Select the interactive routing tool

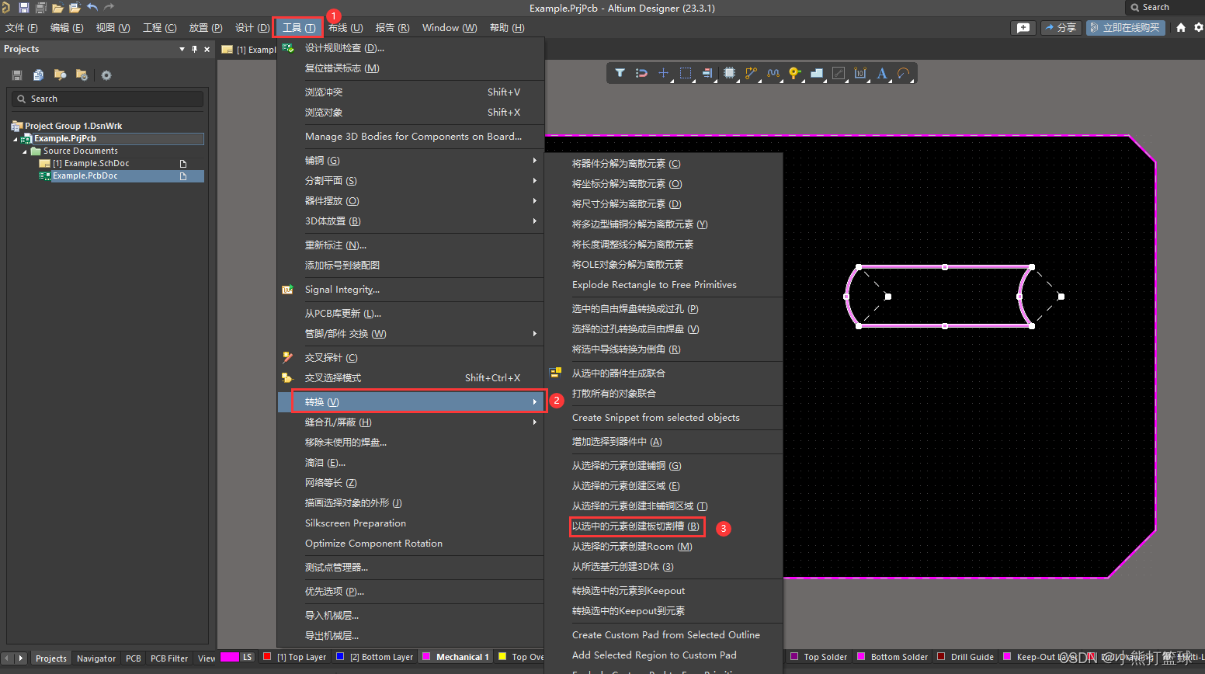point(750,72)
